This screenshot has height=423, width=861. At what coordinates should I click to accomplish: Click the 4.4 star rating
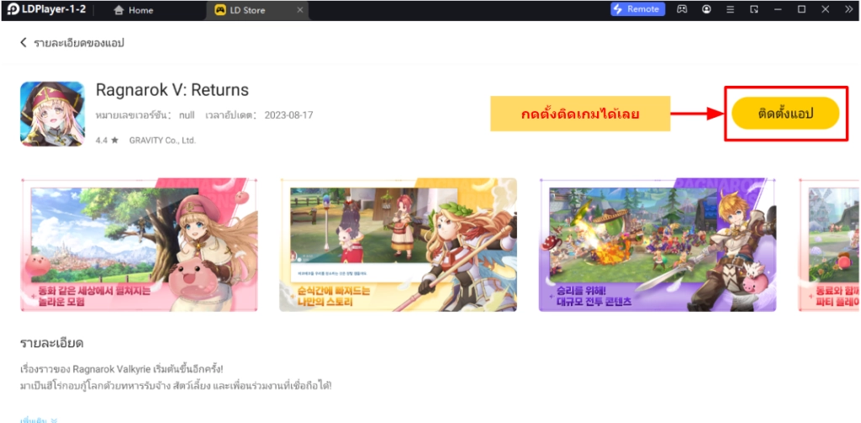107,140
